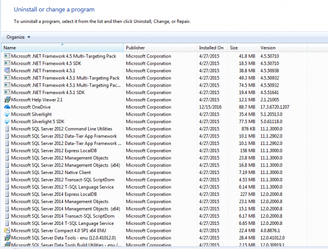This screenshot has width=328, height=249.
Task: Click the 227 MB size value
Action: (248, 194)
